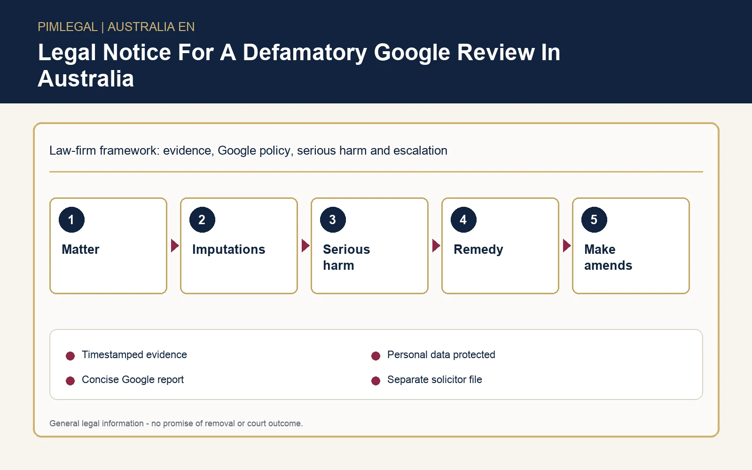The image size is (752, 470).
Task: Select the Make amends step label
Action: 608,258
